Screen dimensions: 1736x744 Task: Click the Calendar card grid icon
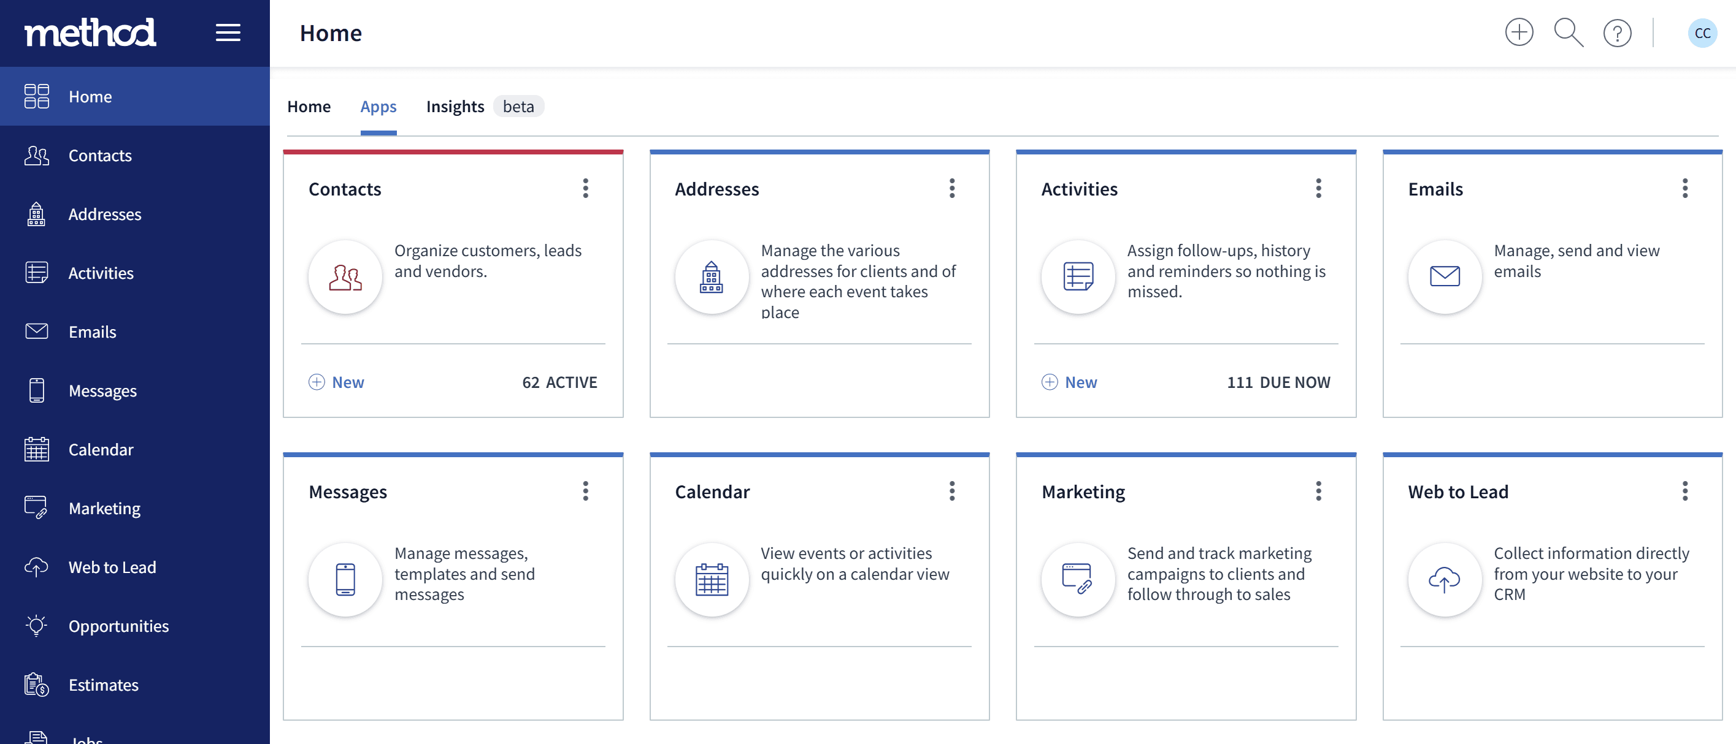click(712, 580)
